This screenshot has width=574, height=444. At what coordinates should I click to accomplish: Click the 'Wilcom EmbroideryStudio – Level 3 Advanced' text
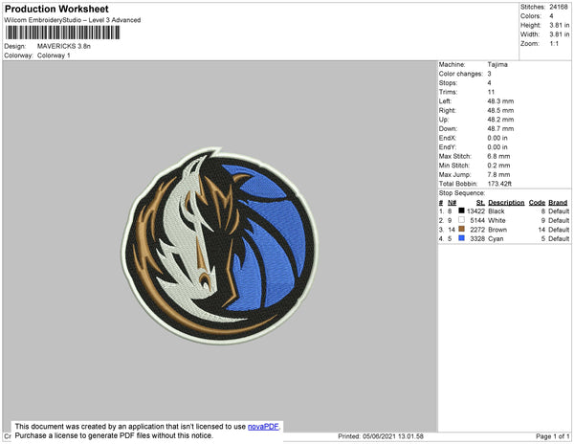73,20
